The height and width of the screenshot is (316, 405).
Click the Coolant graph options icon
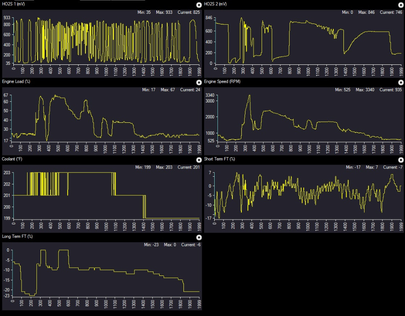(x=198, y=160)
